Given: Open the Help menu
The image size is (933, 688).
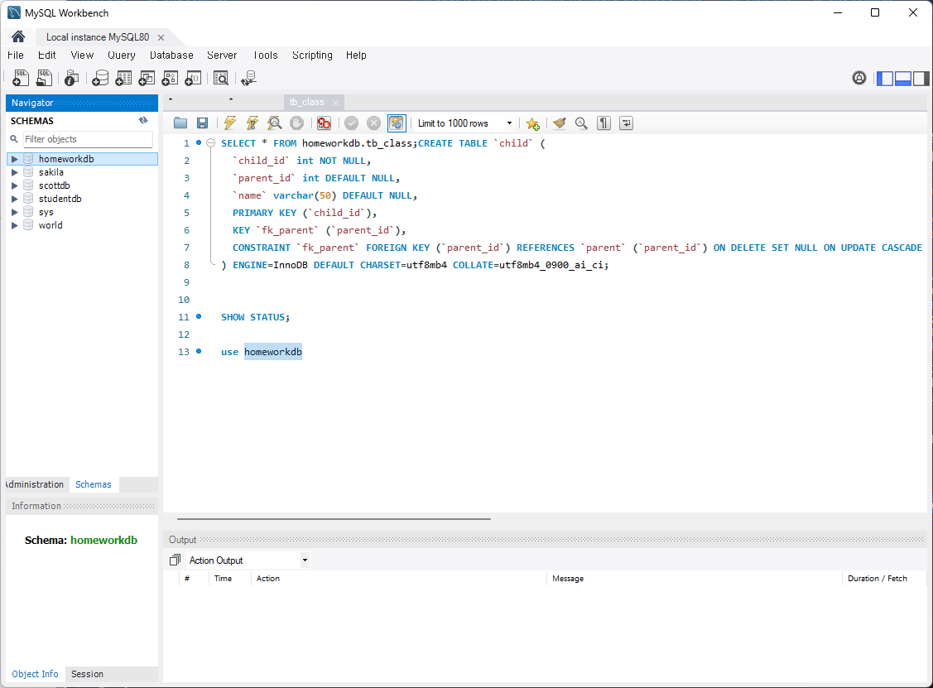Looking at the screenshot, I should coord(356,55).
